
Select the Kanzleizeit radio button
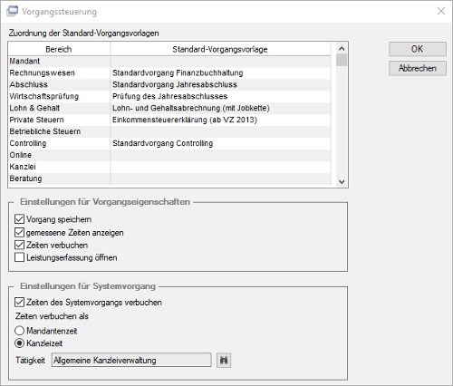pyautogui.click(x=19, y=343)
